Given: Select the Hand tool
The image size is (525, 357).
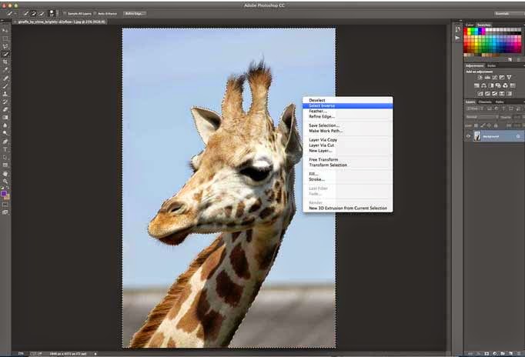Looking at the screenshot, I should point(5,174).
